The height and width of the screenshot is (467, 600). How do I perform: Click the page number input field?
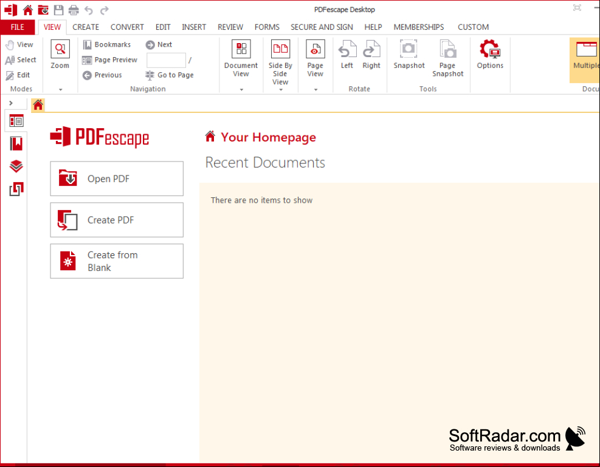(166, 60)
